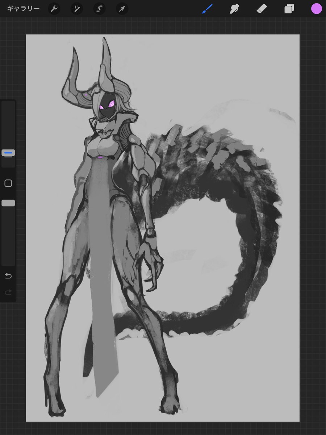Activate the Transform arrow tool

click(x=122, y=9)
